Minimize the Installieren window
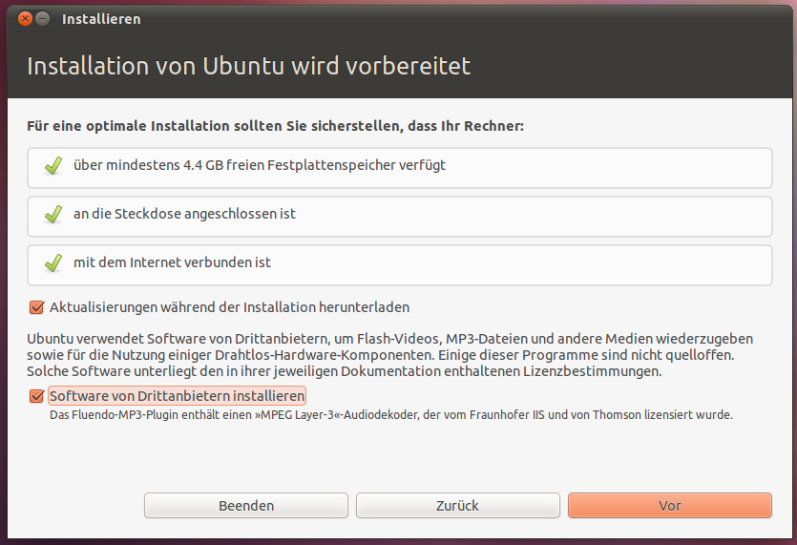797x545 pixels. tap(44, 19)
